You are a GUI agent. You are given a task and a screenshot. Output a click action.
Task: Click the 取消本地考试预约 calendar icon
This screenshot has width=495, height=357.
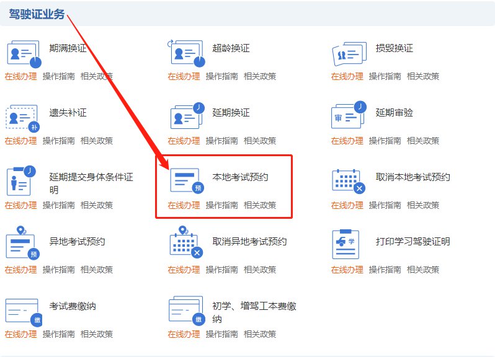[349, 181]
